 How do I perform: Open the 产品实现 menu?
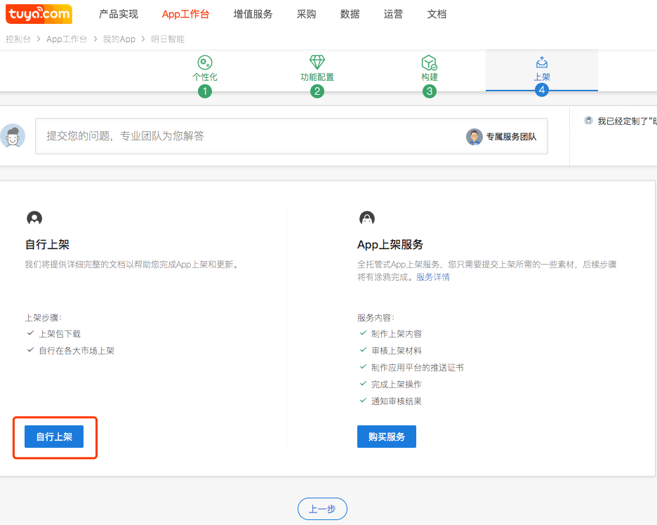click(x=119, y=14)
